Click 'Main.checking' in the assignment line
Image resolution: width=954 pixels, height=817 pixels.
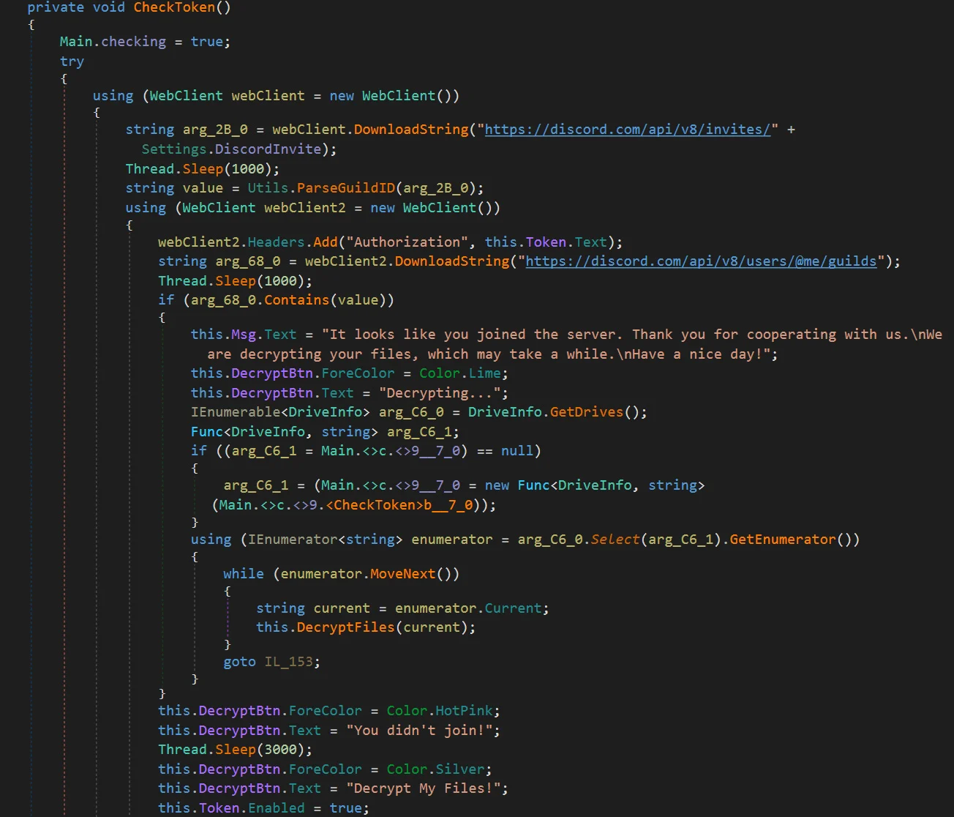[x=113, y=42]
